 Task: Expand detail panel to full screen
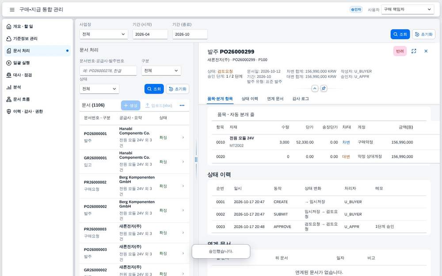(x=414, y=51)
